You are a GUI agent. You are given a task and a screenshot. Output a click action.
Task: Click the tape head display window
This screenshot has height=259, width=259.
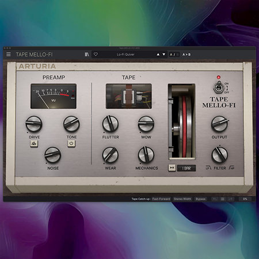click(x=129, y=96)
